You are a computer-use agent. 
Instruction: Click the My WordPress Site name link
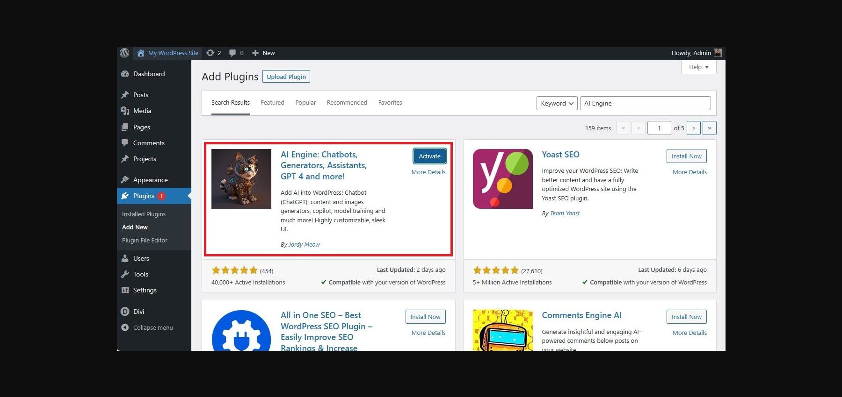coord(173,53)
